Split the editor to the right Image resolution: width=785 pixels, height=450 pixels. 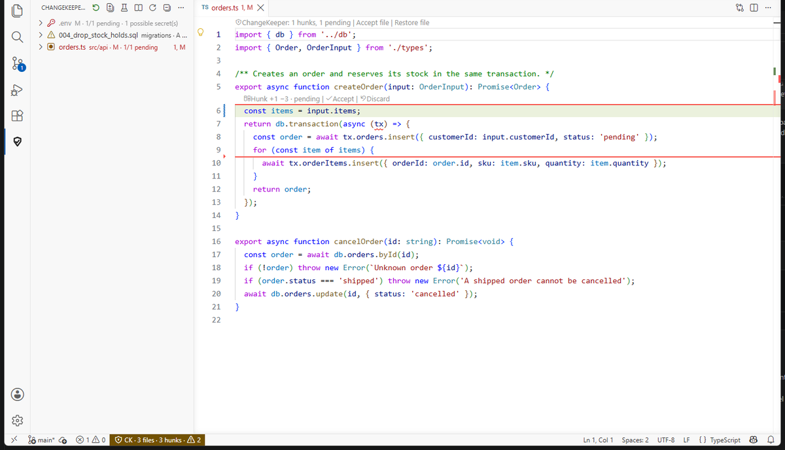coord(755,8)
